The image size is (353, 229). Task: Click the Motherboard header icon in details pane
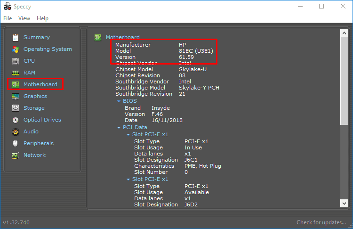point(98,37)
